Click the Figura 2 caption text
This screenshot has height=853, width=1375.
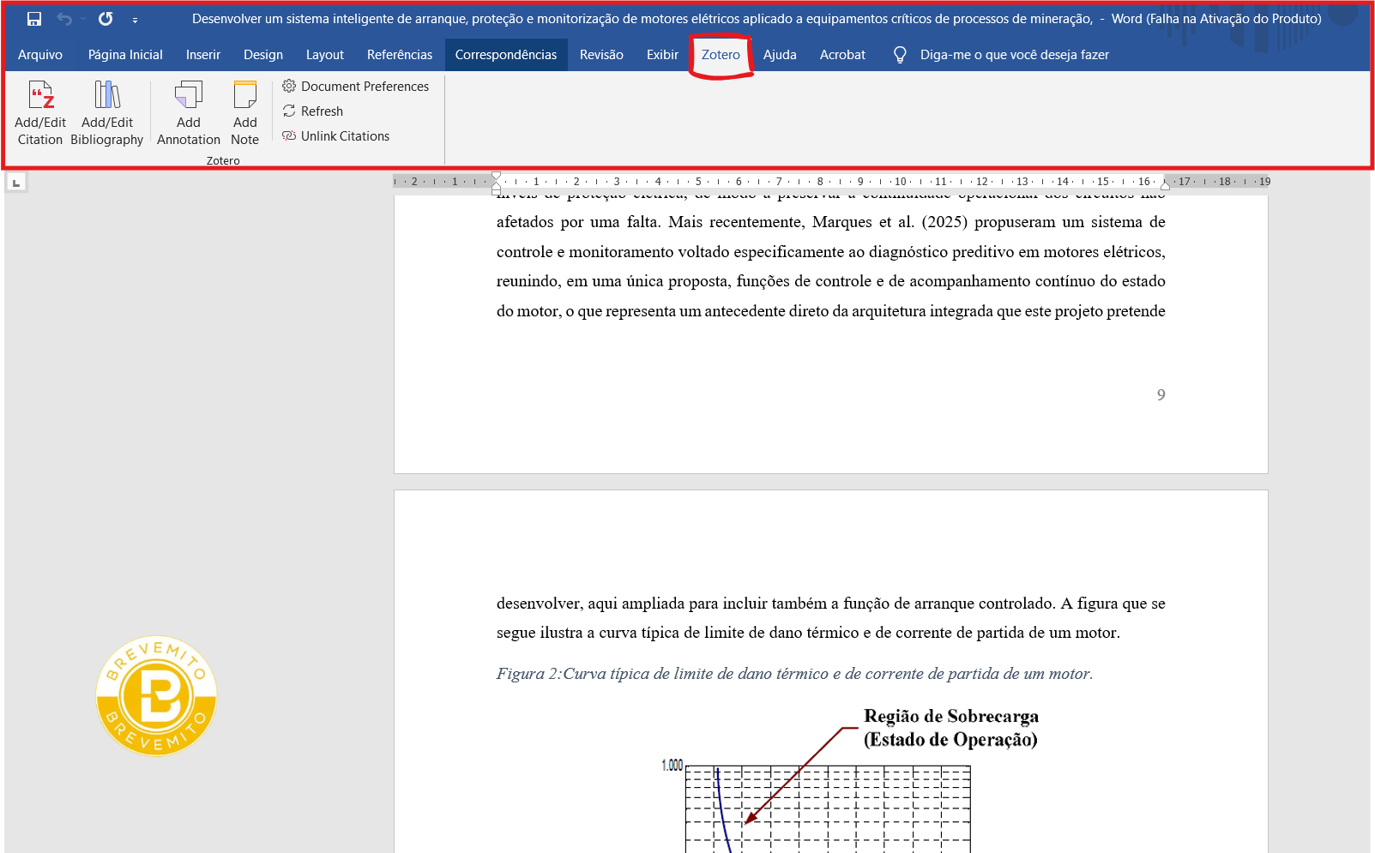tap(794, 674)
